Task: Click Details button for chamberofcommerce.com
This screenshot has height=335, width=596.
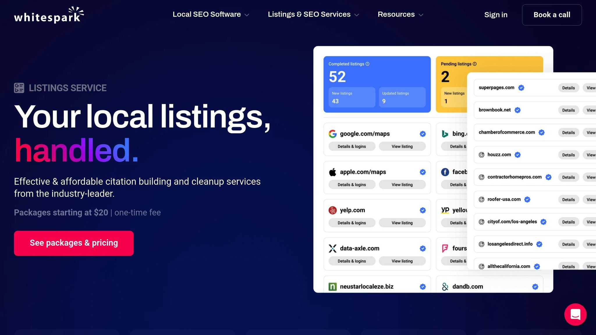Action: click(568, 133)
